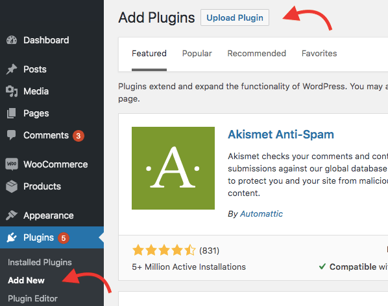Click the Akismet green logo thumbnail

173,168
